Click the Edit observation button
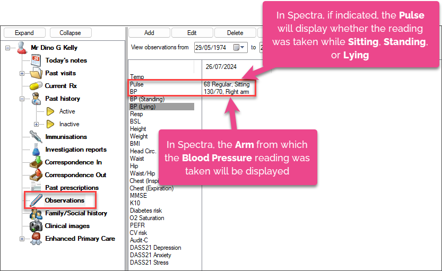The width and height of the screenshot is (442, 271). (192, 33)
